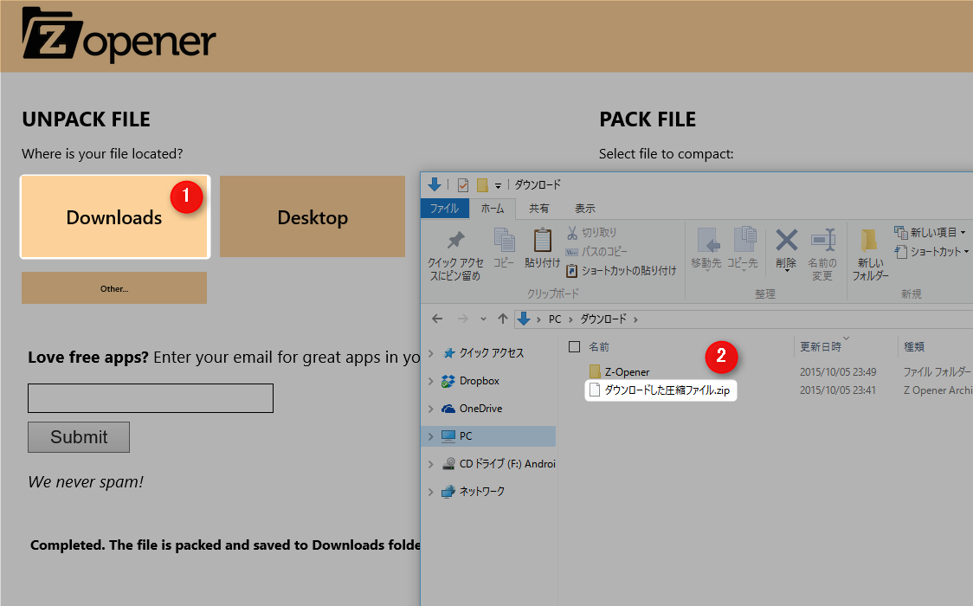Image resolution: width=973 pixels, height=606 pixels.
Task: Toggle the select-all checkbox beside 名前
Action: point(575,347)
